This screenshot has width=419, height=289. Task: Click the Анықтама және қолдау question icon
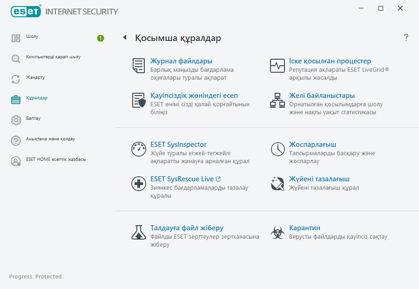pos(16,141)
